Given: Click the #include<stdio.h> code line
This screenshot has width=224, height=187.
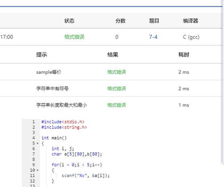Looking at the screenshot, I should [63, 122].
